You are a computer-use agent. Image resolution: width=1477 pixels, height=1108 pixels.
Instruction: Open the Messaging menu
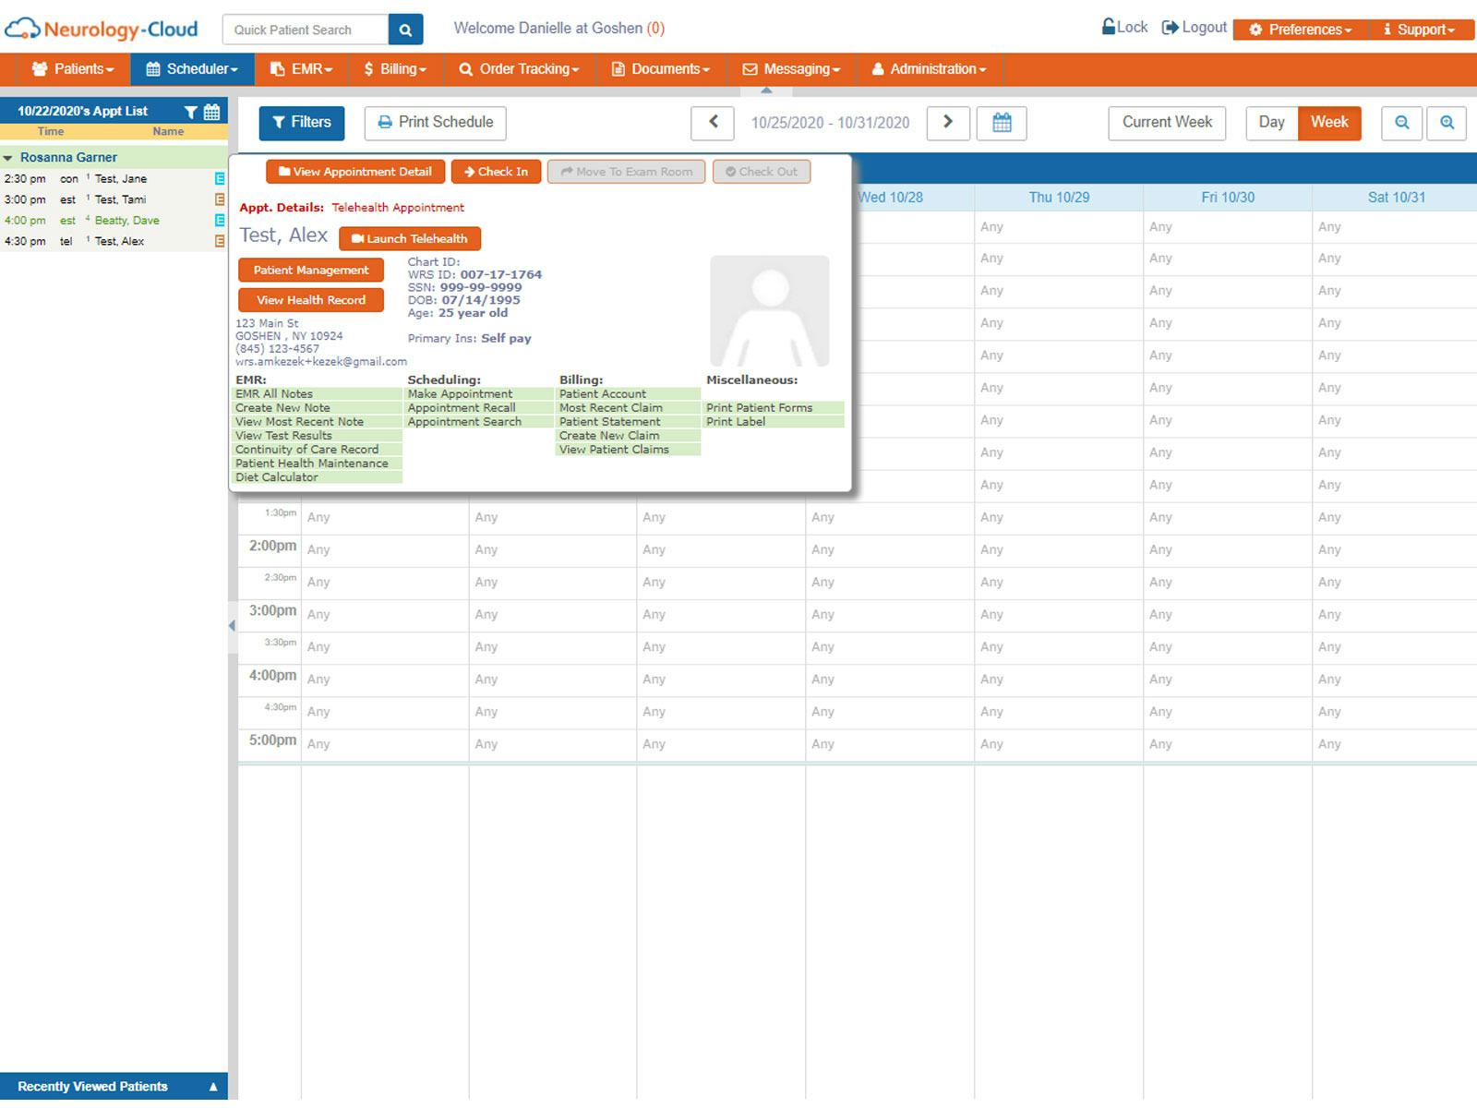[792, 68]
